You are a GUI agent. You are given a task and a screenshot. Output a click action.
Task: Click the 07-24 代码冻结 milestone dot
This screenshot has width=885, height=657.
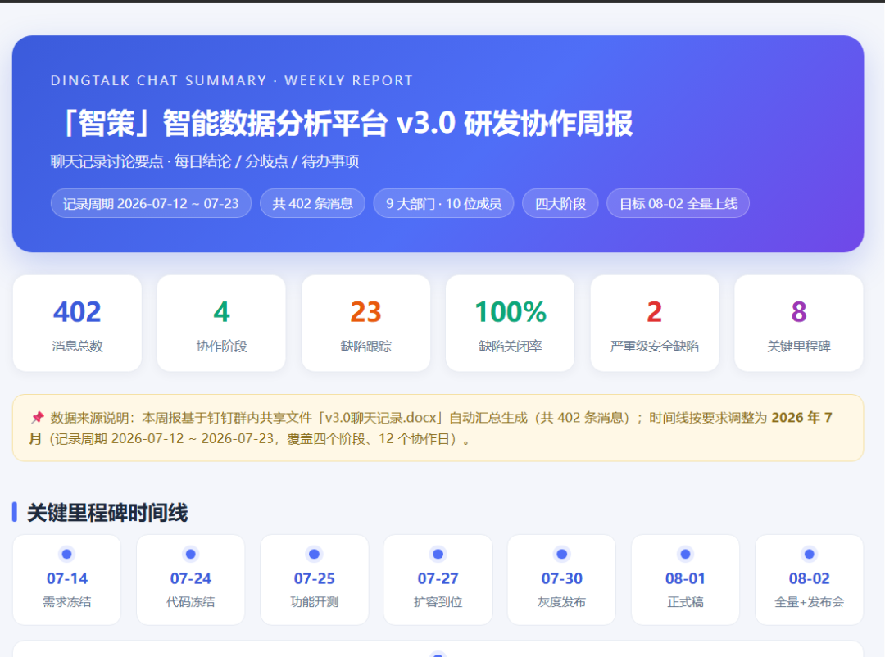pos(191,555)
